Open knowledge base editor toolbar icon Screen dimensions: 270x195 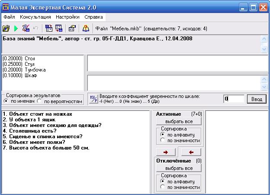click(72, 28)
